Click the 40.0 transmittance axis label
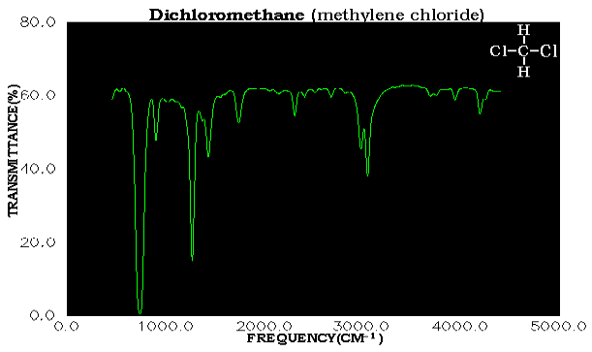The height and width of the screenshot is (352, 592). point(38,168)
